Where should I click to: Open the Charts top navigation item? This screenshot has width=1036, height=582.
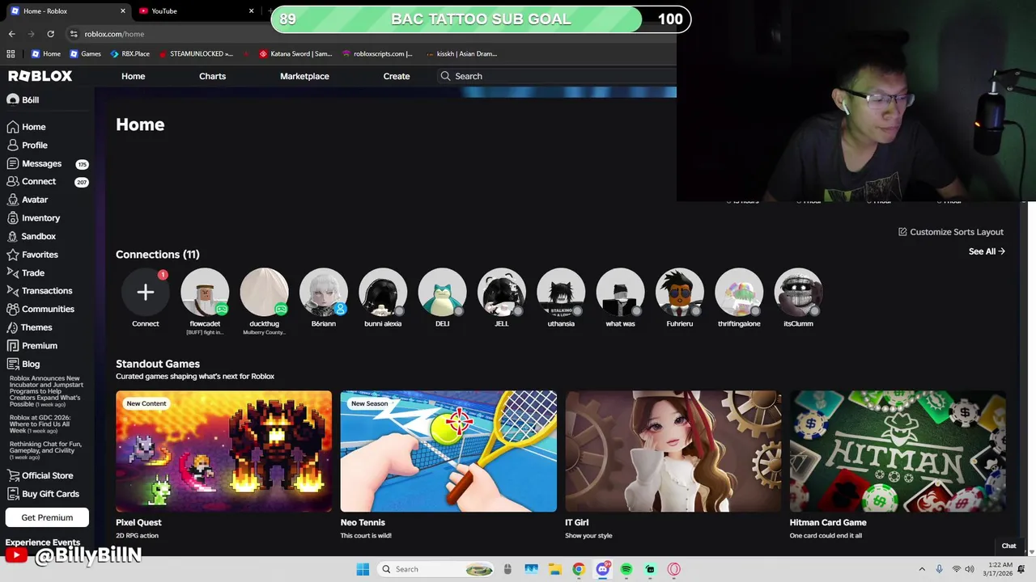pos(213,76)
